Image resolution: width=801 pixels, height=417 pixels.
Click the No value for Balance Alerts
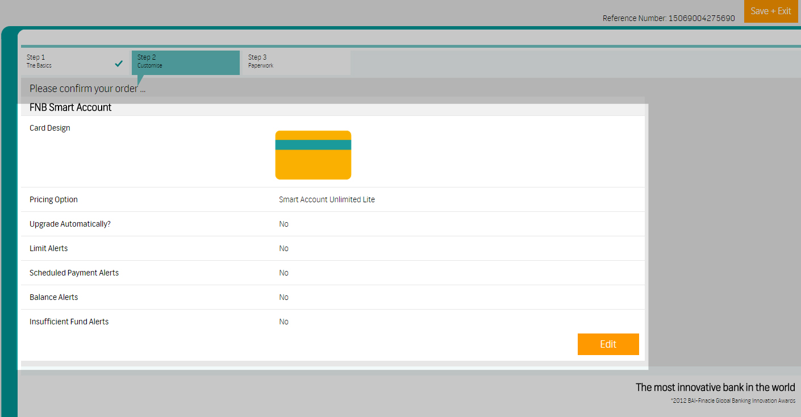point(283,297)
